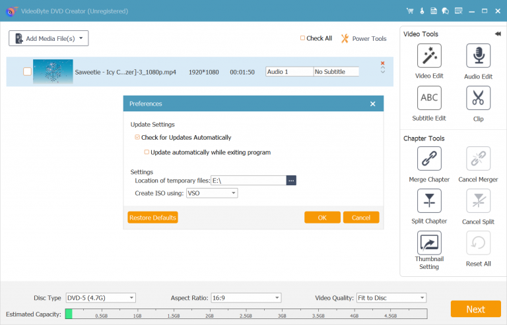The width and height of the screenshot is (507, 325).
Task: Expand the Add Media File(s) dropdown arrow
Action: coord(81,38)
